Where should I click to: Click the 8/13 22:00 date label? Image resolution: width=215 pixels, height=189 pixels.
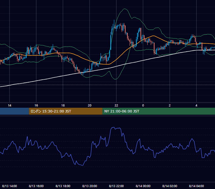[116, 186]
